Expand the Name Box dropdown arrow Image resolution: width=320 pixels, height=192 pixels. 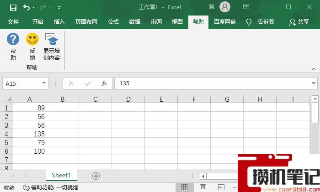tap(44, 83)
